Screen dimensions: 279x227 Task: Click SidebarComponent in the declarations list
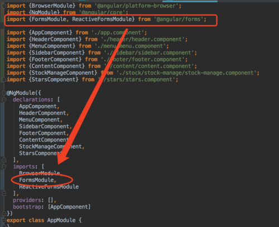pos(44,126)
